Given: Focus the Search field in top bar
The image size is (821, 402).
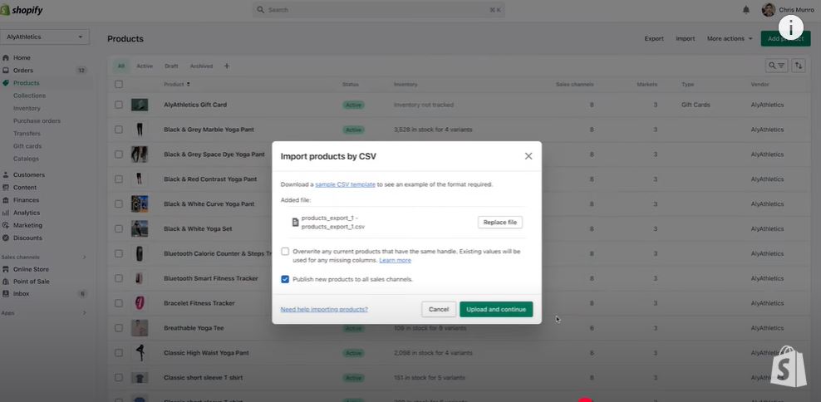Looking at the screenshot, I should pyautogui.click(x=379, y=10).
